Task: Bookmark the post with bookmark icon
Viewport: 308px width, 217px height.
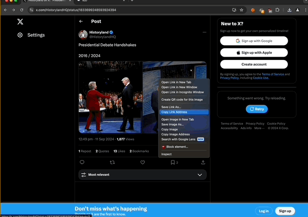Action: [x=173, y=162]
